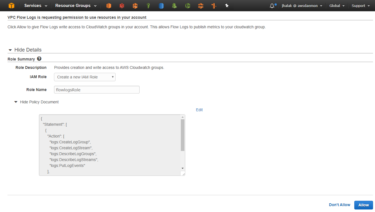375x212 pixels.
Task: Open the notifications bell icon
Action: coord(272,6)
